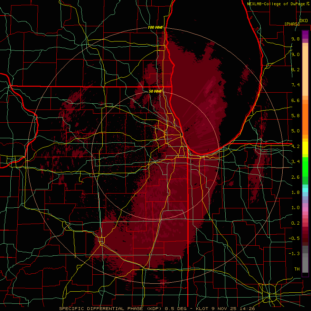Click the 6.6 scale value
The width and height of the screenshot is (311, 311).
click(x=295, y=100)
